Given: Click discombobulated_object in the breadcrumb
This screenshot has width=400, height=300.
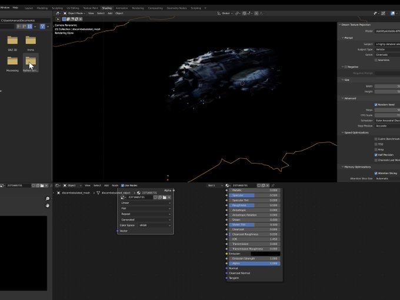Looking at the screenshot, I should (116, 193).
